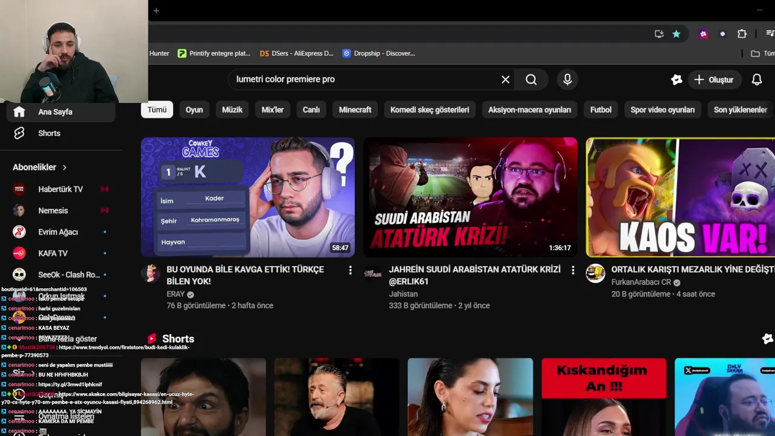Select Komedi skeç gösterileri chip
775x436 pixels.
pyautogui.click(x=430, y=110)
